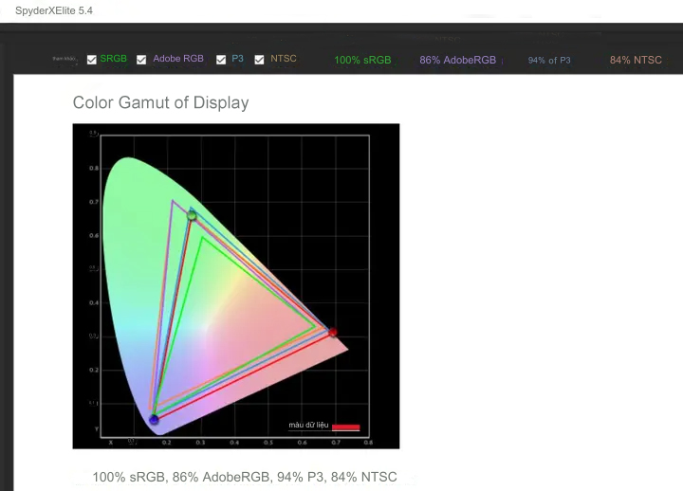The height and width of the screenshot is (491, 683).
Task: Click the 'Color Gamut of Display' heading
Action: [x=160, y=102]
